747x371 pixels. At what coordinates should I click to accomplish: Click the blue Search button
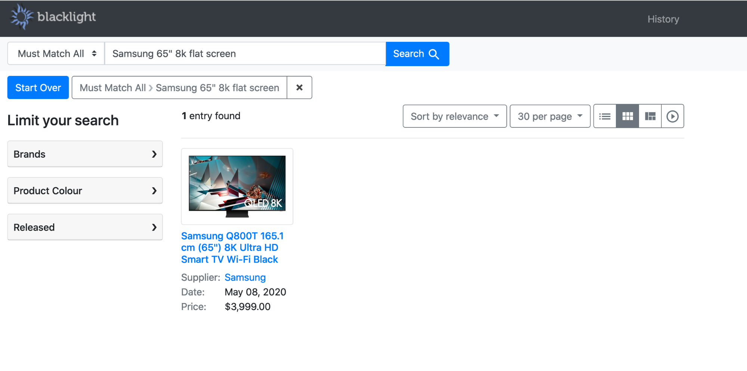click(417, 54)
